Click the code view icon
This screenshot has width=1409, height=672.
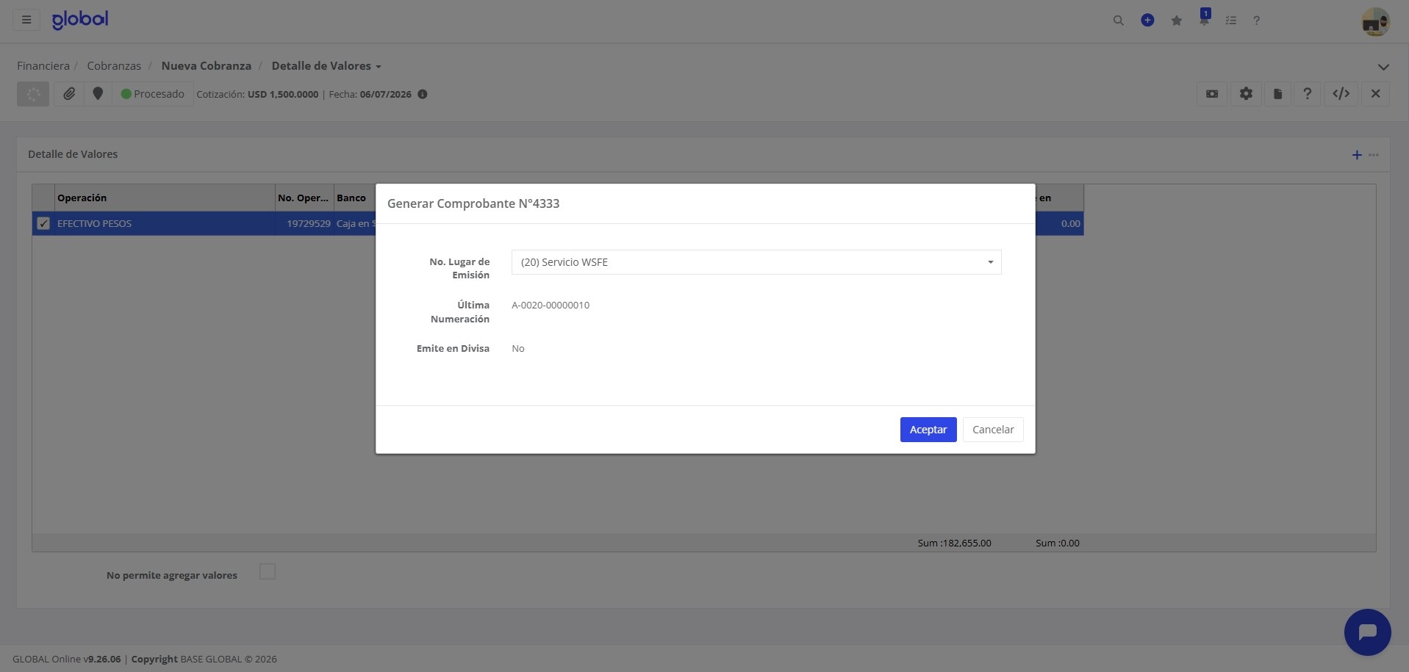[1341, 94]
